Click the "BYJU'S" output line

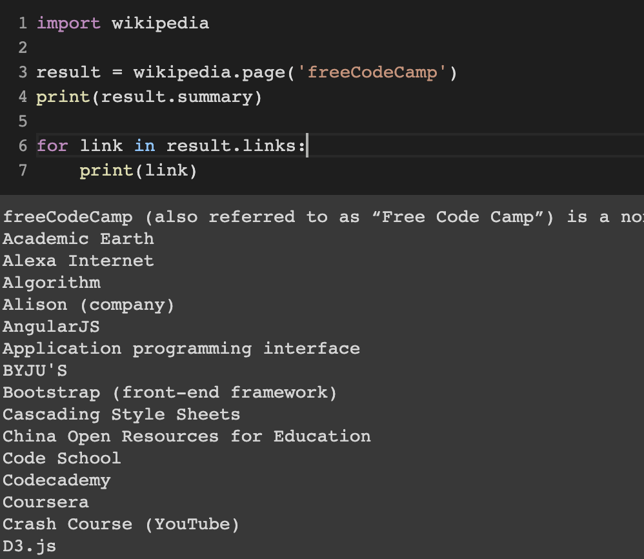click(35, 371)
